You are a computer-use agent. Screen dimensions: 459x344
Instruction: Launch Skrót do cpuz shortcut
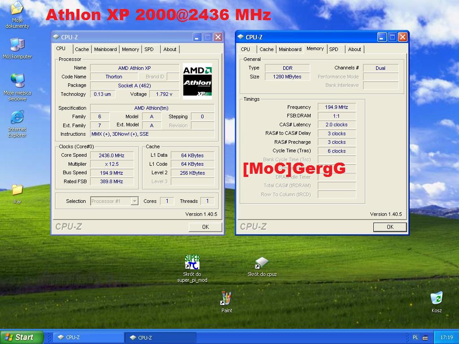[x=262, y=267]
